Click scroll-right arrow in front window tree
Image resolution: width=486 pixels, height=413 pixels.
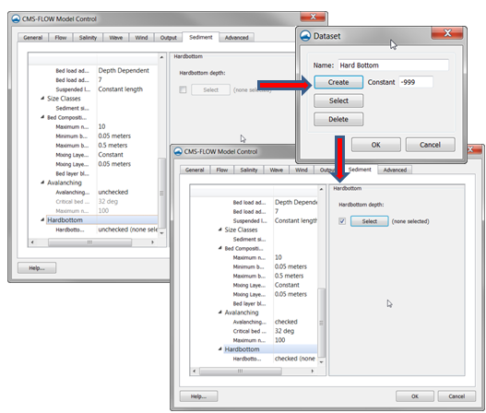click(x=312, y=372)
